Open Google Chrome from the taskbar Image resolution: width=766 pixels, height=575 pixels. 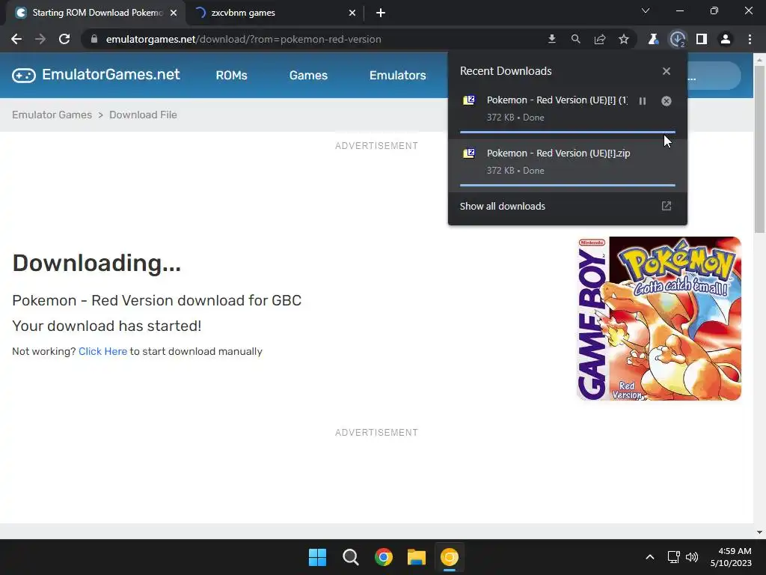pos(384,557)
